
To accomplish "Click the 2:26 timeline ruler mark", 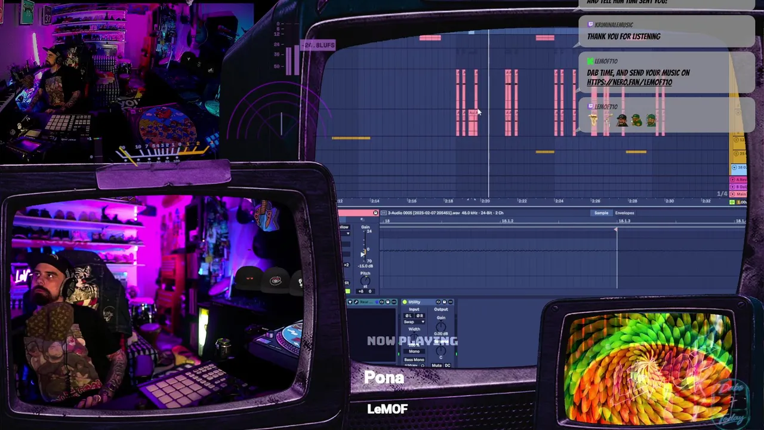I will [595, 201].
